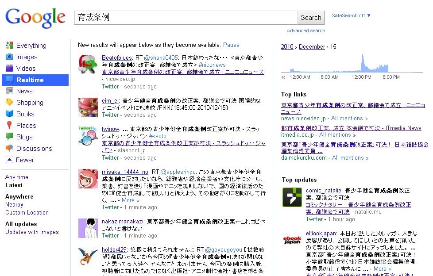This screenshot has height=276, width=433.
Task: Expand misaka_14444_no tweet with More »
Action: click(x=130, y=200)
